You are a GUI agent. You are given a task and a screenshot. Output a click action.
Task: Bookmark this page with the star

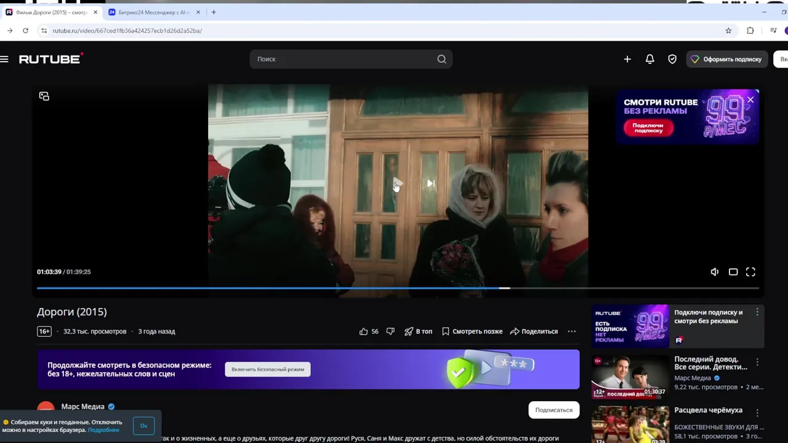coord(728,31)
